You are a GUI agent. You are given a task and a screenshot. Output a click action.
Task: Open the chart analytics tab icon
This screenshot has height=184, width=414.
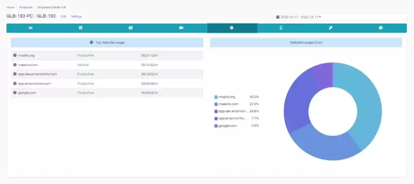(x=31, y=28)
